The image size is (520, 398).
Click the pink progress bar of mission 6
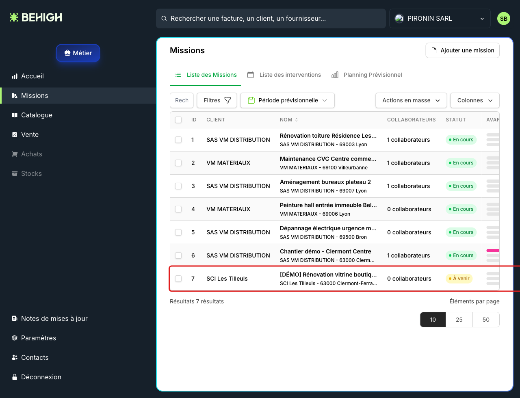493,251
